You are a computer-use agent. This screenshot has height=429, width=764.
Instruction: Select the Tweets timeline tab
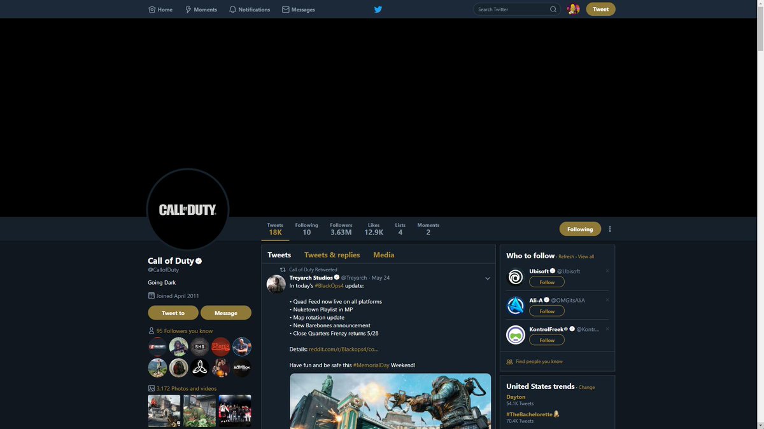click(x=279, y=255)
